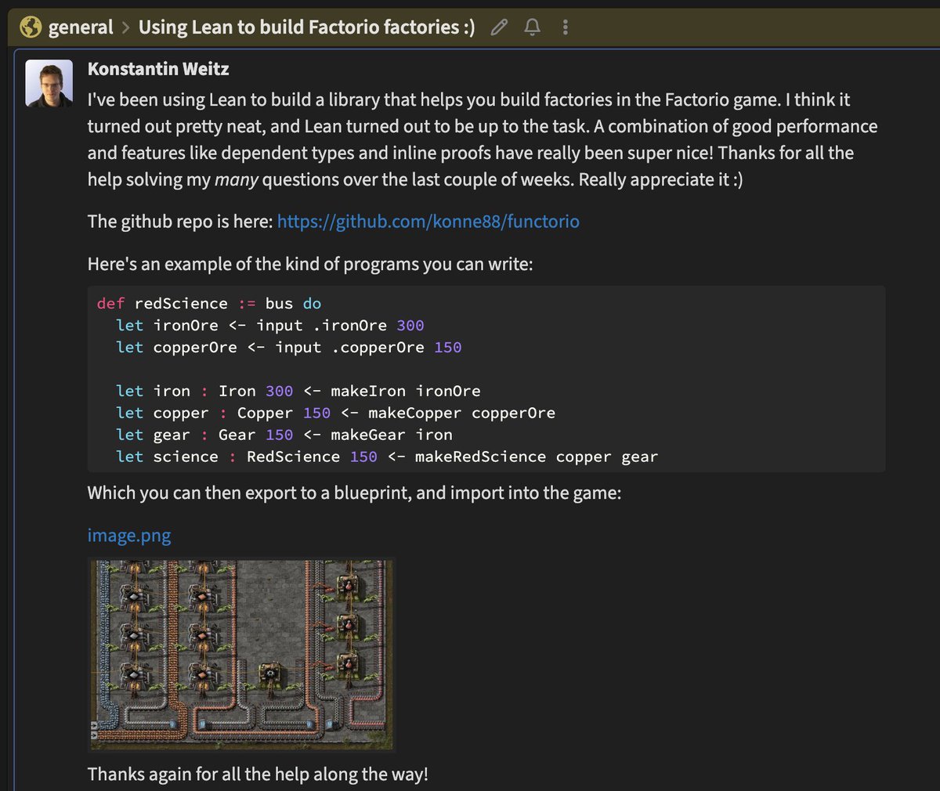Open the Factorio blueprint image thumbnail
This screenshot has height=791, width=940.
point(242,655)
